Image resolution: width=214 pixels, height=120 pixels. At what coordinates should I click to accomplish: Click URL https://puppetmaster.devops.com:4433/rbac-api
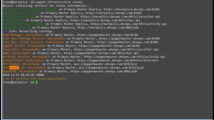click(101, 53)
